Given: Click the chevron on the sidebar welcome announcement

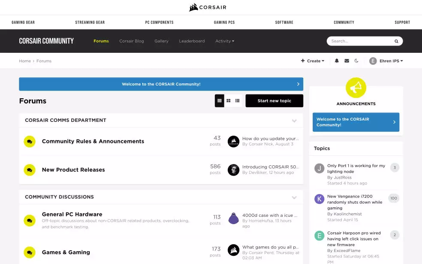Looking at the screenshot, I should tap(394, 122).
